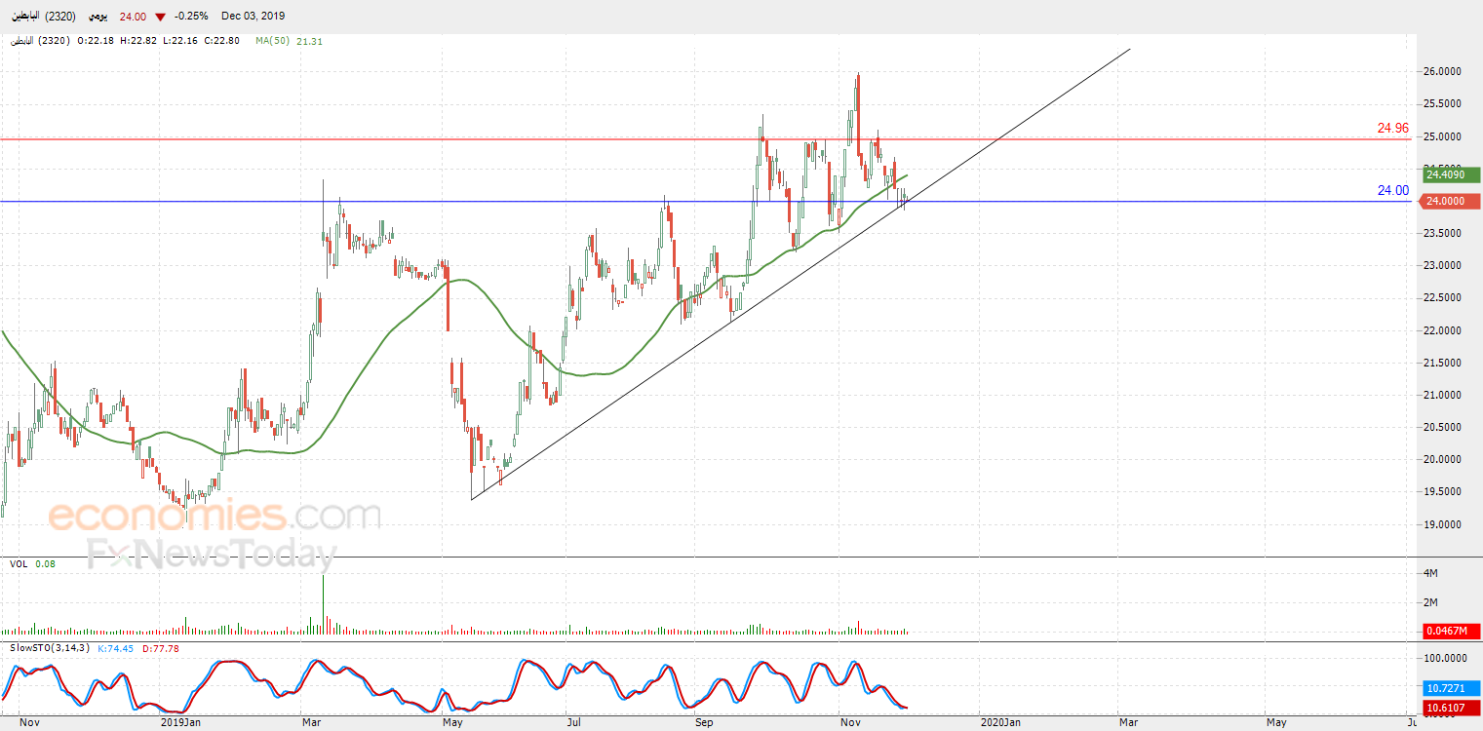Select the SlowSTO(3,14,3) indicator label
Image resolution: width=1483 pixels, height=731 pixels.
(50, 648)
